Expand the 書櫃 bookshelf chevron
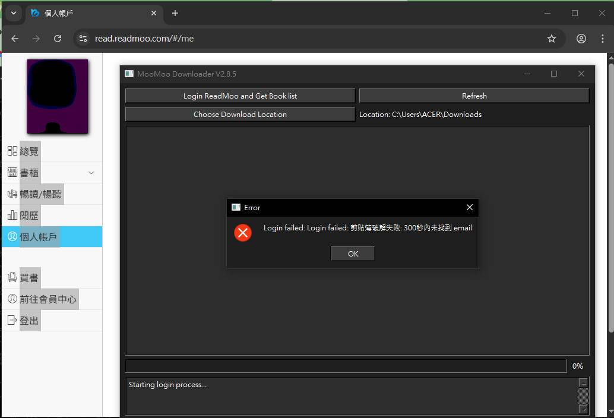Image resolution: width=614 pixels, height=418 pixels. tap(91, 173)
